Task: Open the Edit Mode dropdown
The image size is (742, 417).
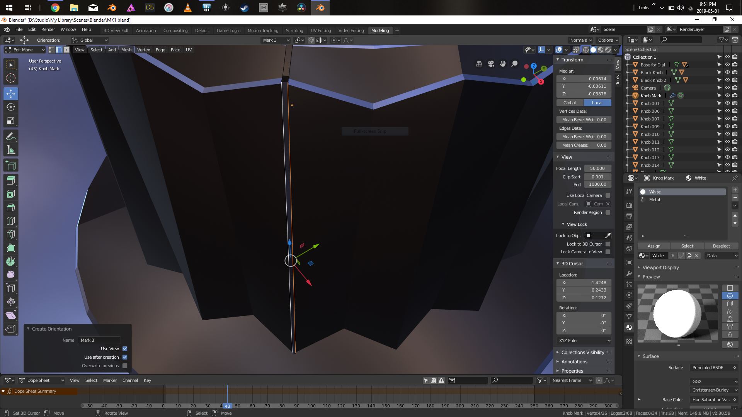Action: 25,50
